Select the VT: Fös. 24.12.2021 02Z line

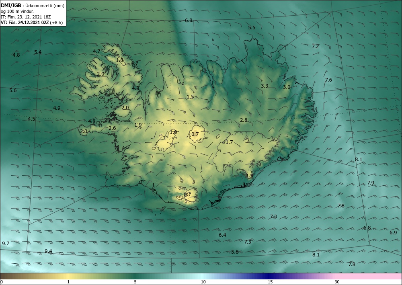tap(32, 22)
